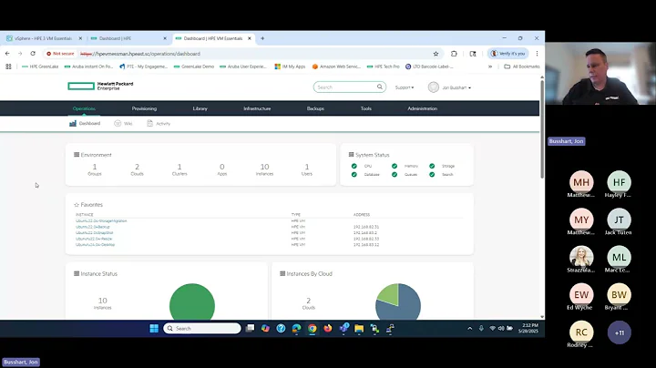Click the Not secure site badge

(x=60, y=54)
